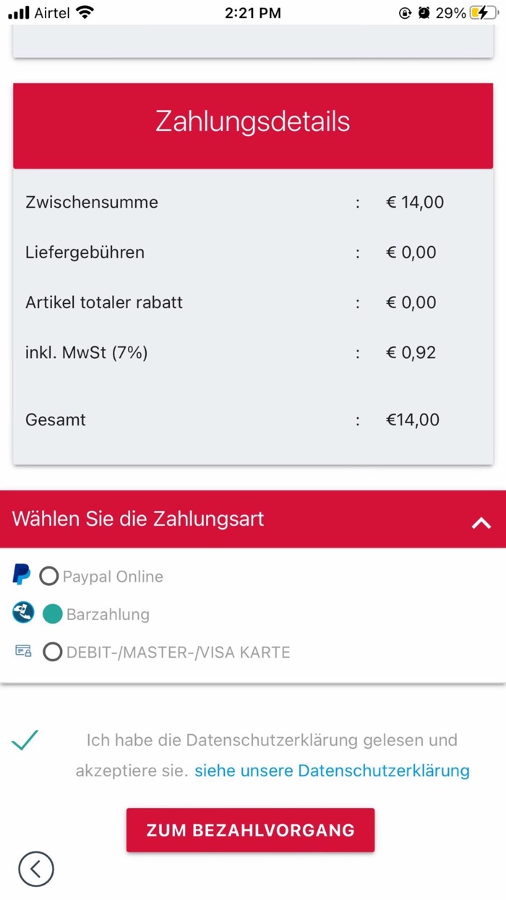Click the Wählen Sie die Zahlungsart header
Image resolution: width=506 pixels, height=900 pixels.
click(x=138, y=519)
